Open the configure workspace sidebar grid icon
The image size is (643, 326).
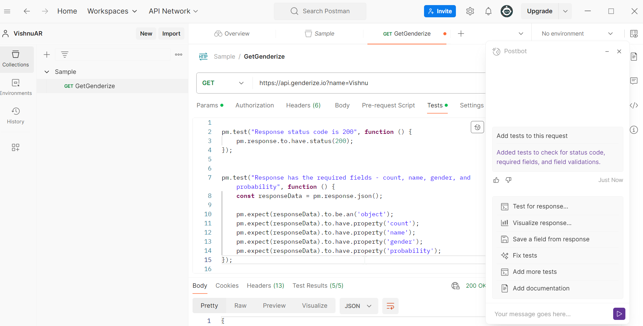click(16, 147)
